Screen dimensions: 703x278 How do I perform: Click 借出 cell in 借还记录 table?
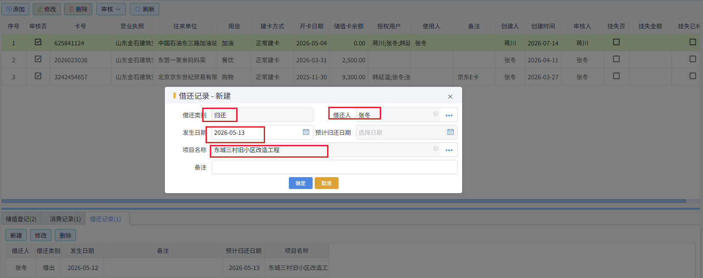pyautogui.click(x=49, y=268)
